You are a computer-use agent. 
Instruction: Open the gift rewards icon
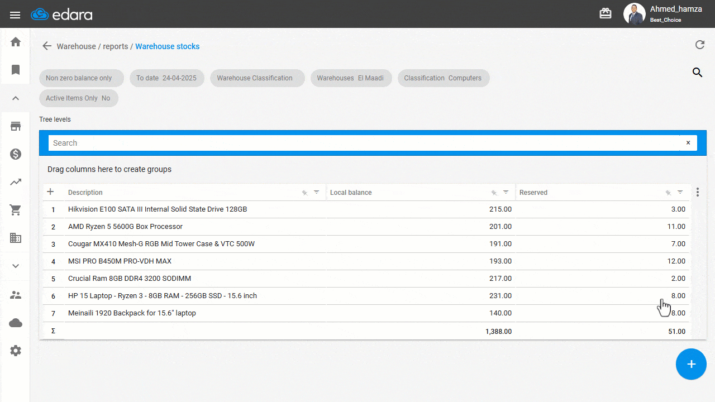tap(606, 13)
